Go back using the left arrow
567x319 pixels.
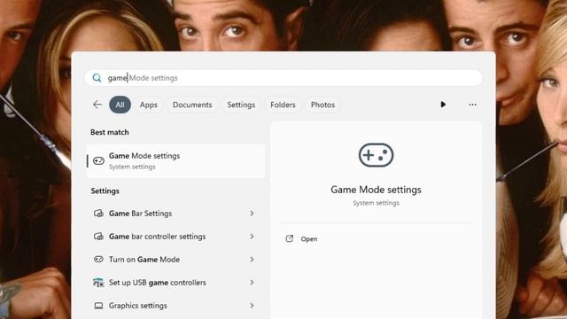click(97, 105)
